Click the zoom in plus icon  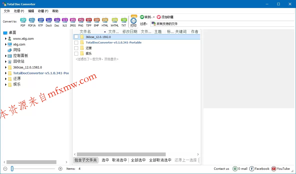coord(60,169)
